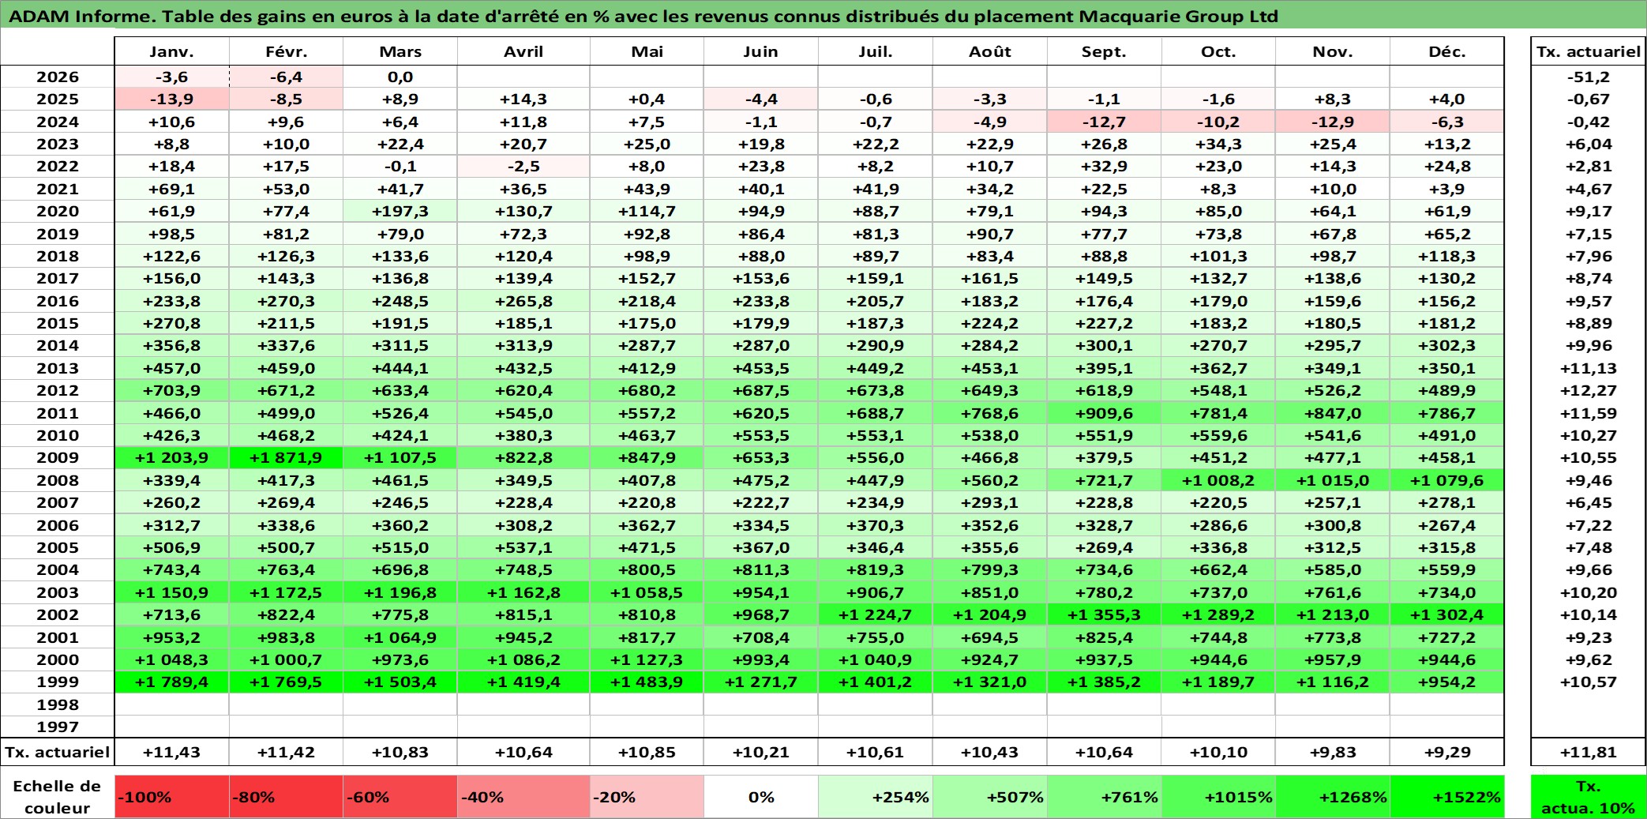Click cell value +1 064,9 in 2001

tap(400, 637)
